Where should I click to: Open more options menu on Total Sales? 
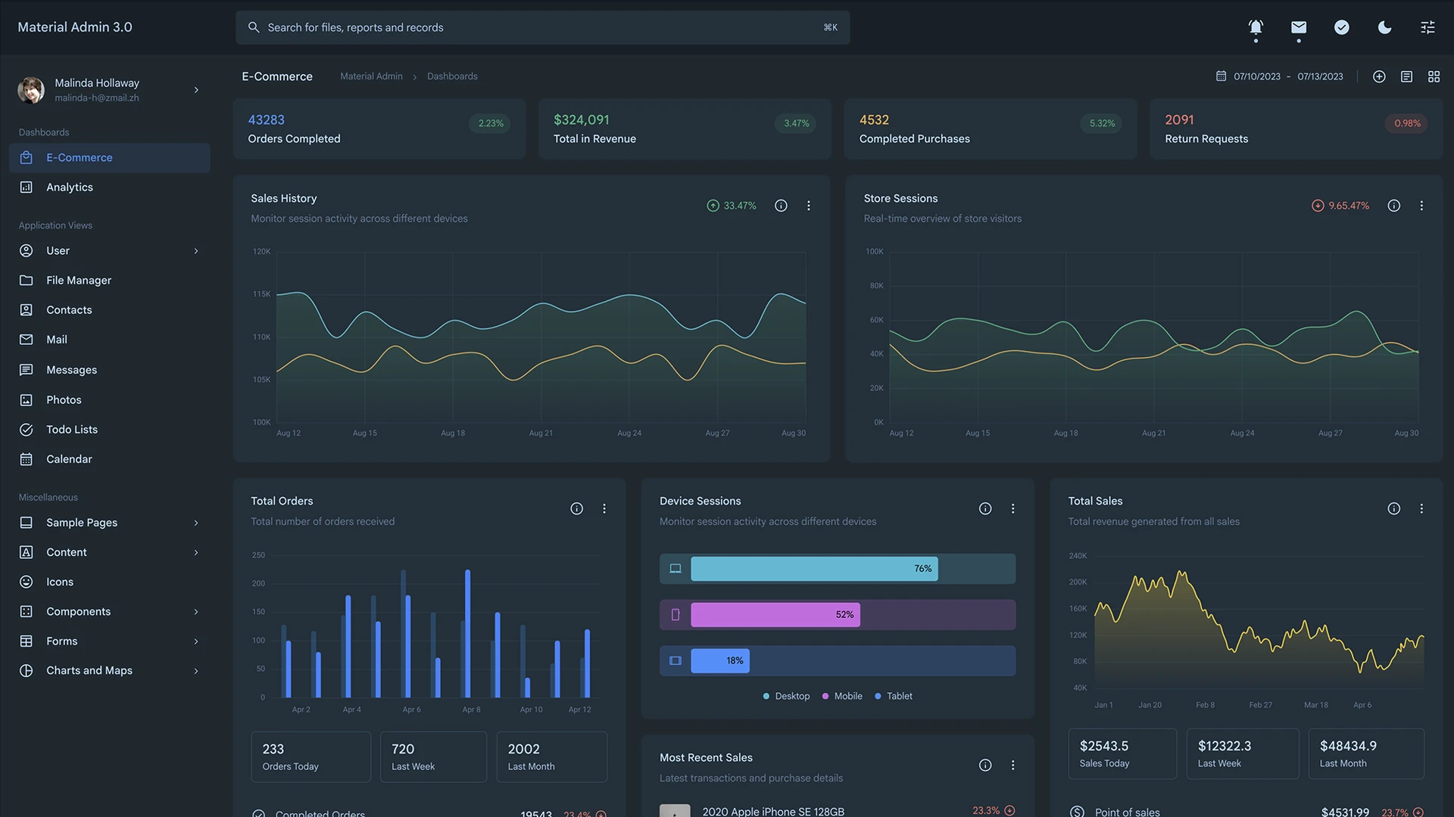(1421, 508)
